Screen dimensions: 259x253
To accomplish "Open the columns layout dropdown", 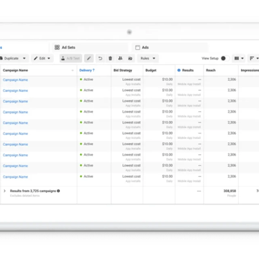I will (239, 58).
